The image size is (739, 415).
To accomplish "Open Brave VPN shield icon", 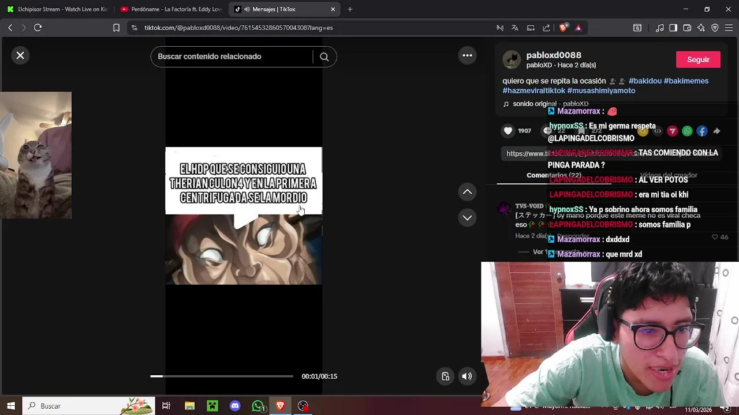I will pos(715,28).
